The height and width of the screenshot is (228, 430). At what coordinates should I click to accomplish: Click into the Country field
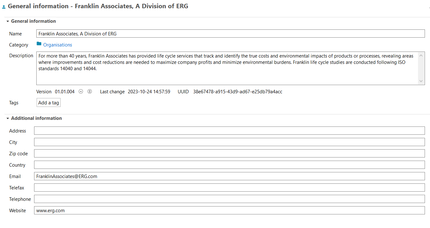(229, 165)
